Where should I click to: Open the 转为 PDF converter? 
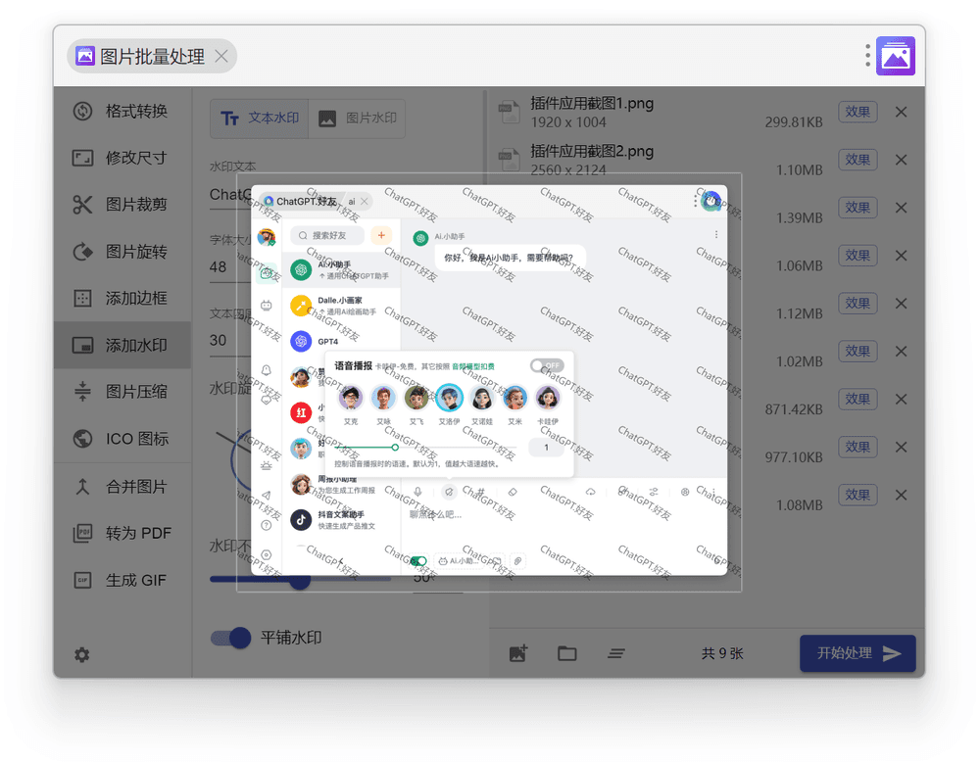(x=122, y=534)
